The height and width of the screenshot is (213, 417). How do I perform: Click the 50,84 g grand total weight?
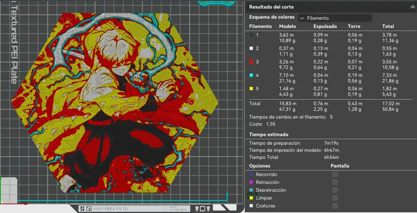pos(390,109)
